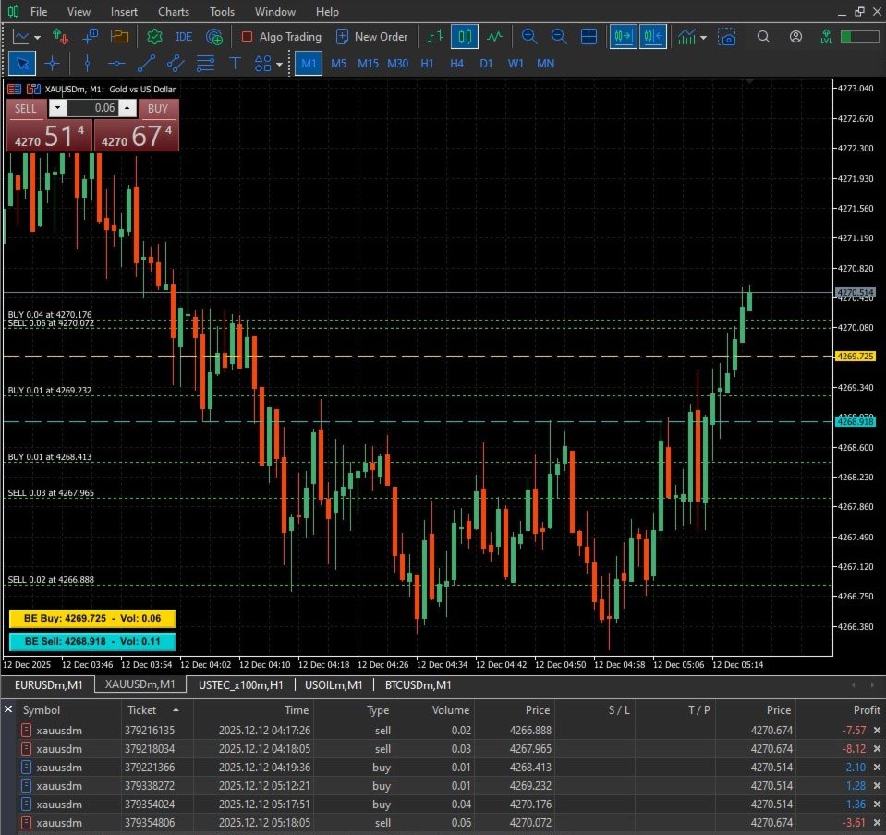
Task: Expand the chart type dropdown arrow
Action: click(37, 38)
